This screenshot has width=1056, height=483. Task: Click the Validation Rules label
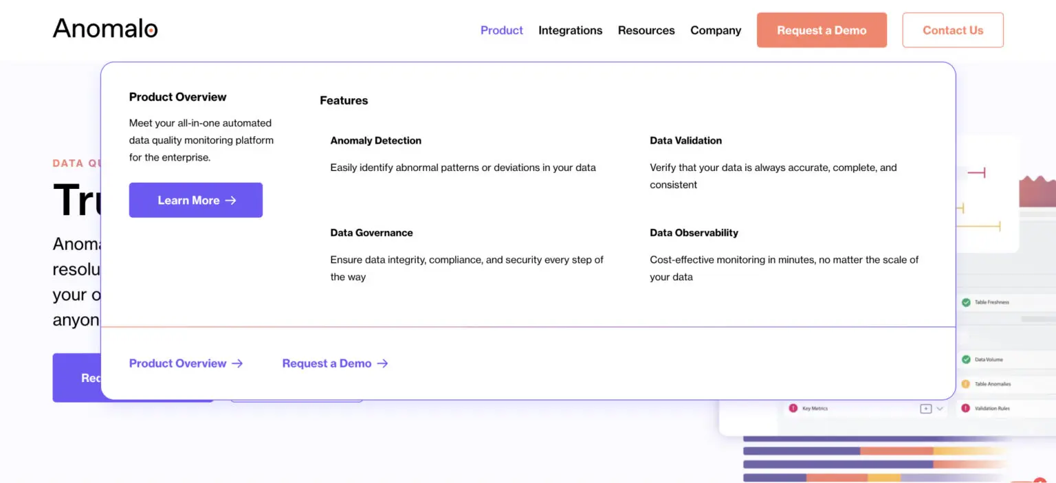point(992,408)
